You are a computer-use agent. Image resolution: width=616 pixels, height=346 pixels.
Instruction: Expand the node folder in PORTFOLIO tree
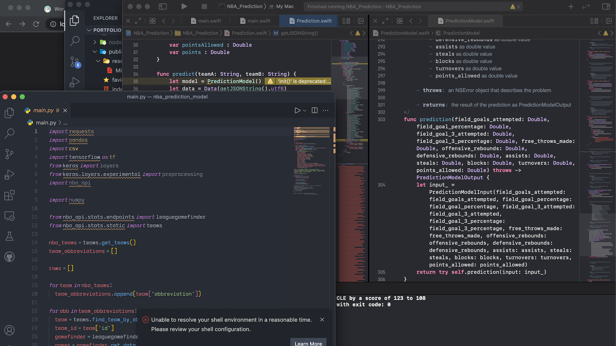tap(95, 42)
